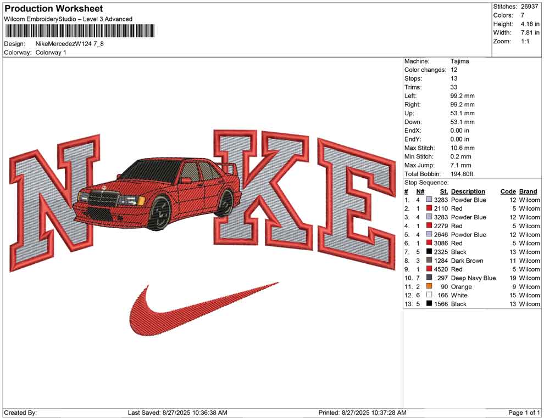Click the Deep Navy Blue description text

click(473, 278)
